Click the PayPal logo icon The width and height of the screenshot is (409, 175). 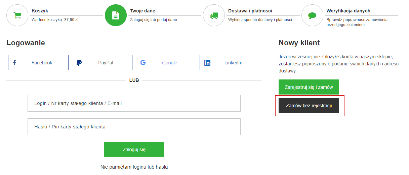point(79,62)
